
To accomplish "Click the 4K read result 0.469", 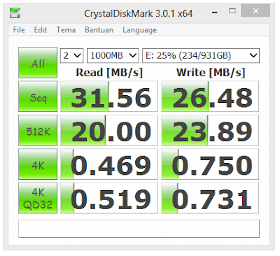I will (109, 164).
